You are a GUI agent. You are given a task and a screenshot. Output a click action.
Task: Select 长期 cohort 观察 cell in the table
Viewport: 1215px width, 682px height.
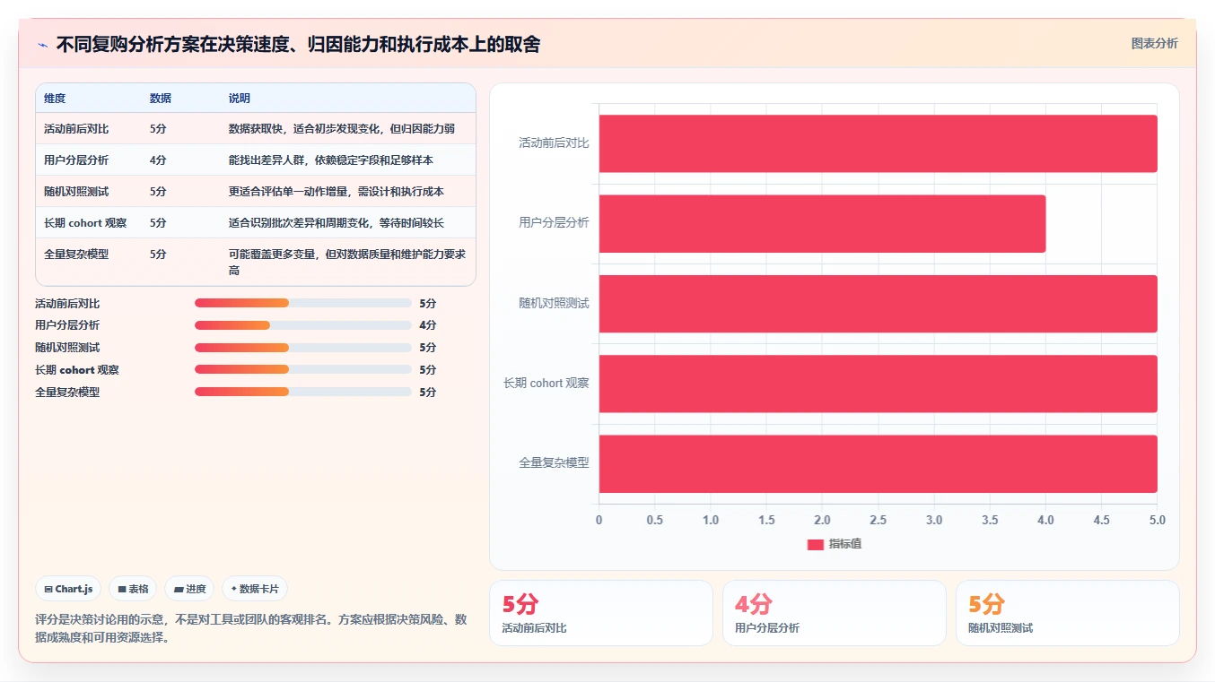(x=85, y=223)
